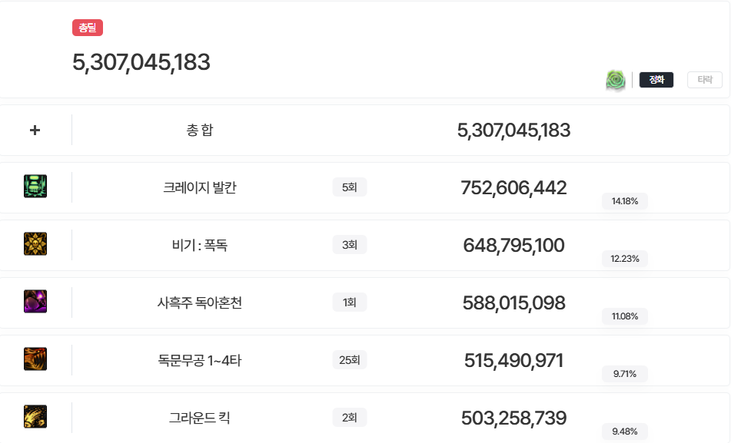Click the red 총딜 badge
Screen dimensions: 731x443
(x=88, y=28)
